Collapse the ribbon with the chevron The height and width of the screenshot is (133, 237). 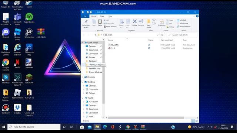(x=194, y=16)
